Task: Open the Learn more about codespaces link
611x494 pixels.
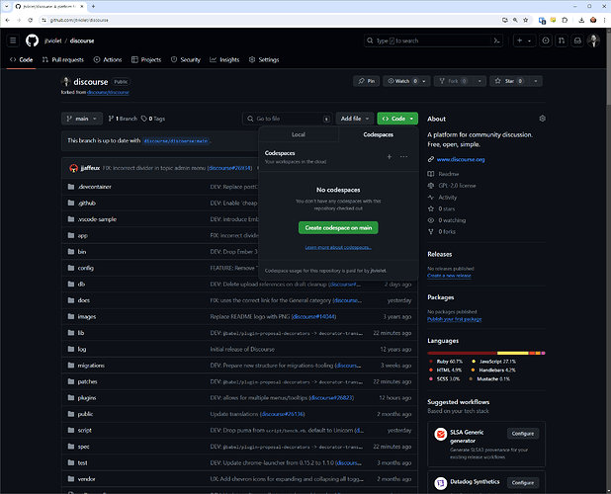Action: [338, 247]
